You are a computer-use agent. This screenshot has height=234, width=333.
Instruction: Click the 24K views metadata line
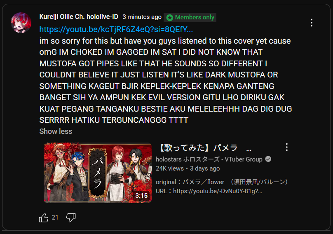188,168
